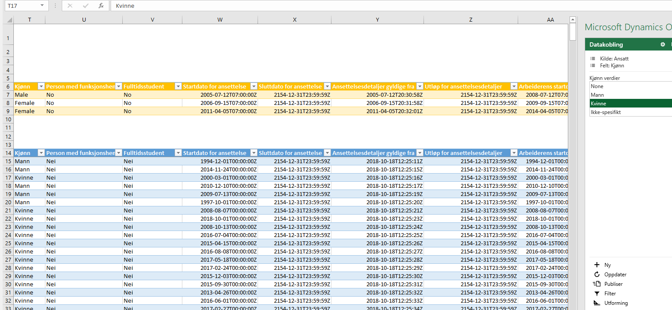Select the column Y header
Image resolution: width=672 pixels, height=310 pixels.
377,19
